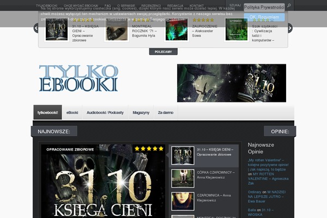Toggle the POLECAMY panel tab

coord(163,52)
